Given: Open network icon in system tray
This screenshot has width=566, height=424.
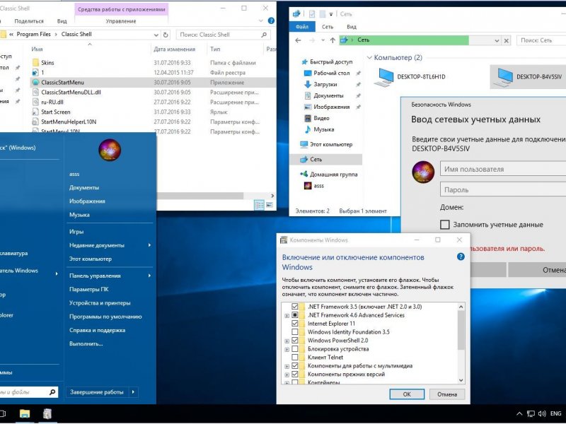Looking at the screenshot, I should [531, 414].
